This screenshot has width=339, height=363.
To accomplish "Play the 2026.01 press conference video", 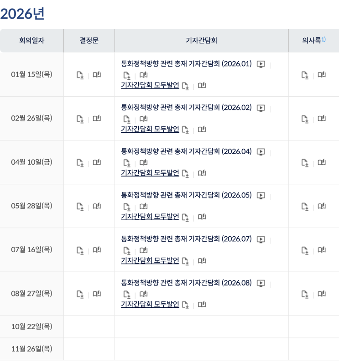I will pyautogui.click(x=261, y=64).
